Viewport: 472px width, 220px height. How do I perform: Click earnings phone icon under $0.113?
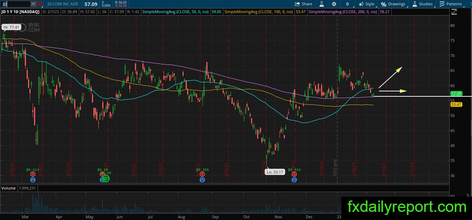tap(33, 174)
